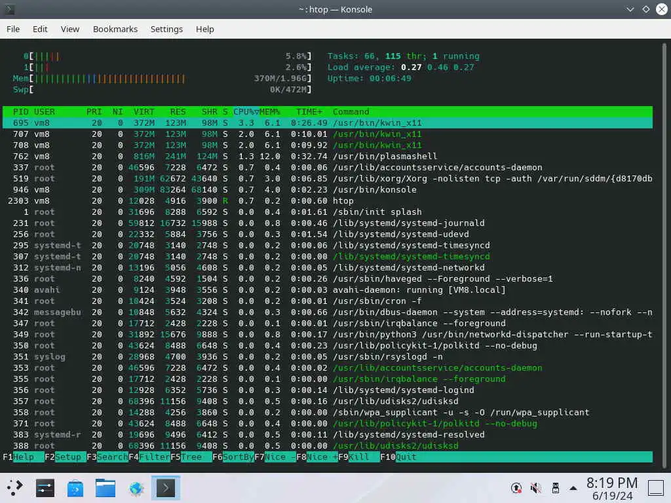Open the KDE application launcher
This screenshot has height=503, width=671.
click(14, 487)
